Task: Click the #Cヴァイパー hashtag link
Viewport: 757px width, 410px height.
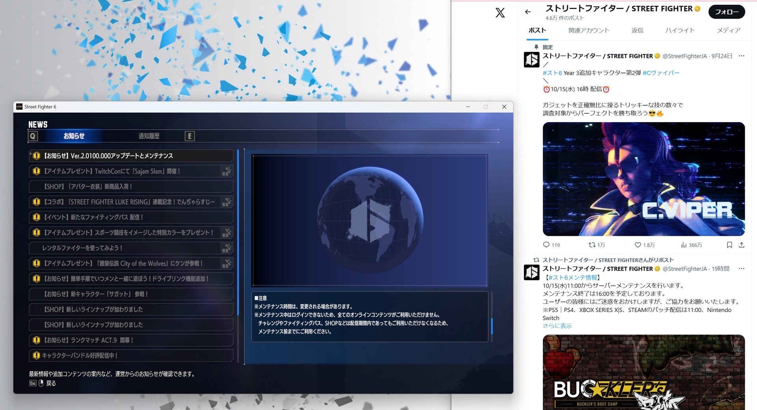Action: 661,73
